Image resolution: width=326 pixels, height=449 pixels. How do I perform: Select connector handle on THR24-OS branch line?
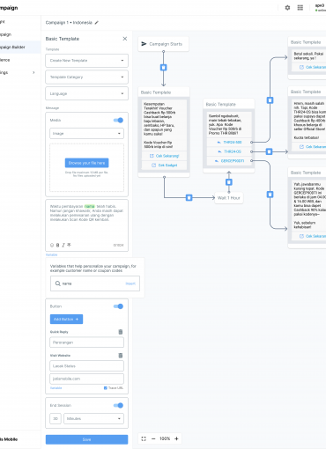[x=269, y=151]
